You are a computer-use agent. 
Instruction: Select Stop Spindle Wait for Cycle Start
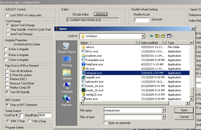pos(8,30)
